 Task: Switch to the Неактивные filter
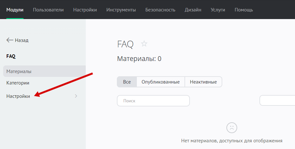point(203,82)
